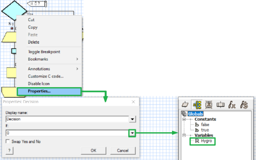
Task: Open the Display name dropdown arrow
Action: click(132, 119)
